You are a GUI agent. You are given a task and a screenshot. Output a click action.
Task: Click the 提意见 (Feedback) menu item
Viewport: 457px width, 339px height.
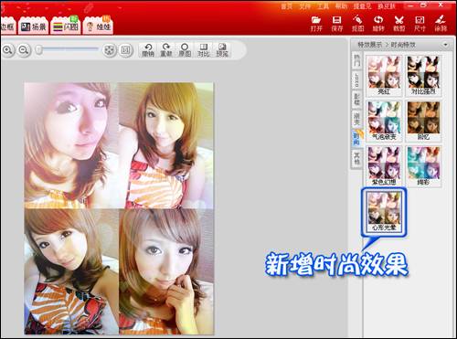pos(363,6)
